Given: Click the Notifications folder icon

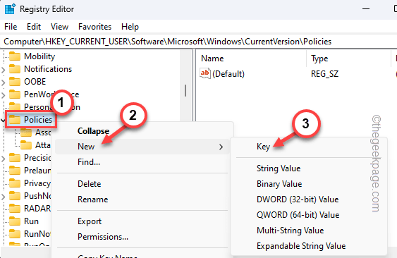Looking at the screenshot, I should [15, 69].
